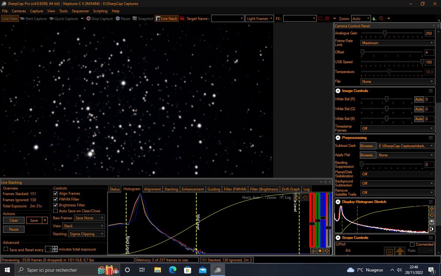The height and width of the screenshot is (276, 441).
Task: Open the Image Controls panel hamburger menu
Action: (x=431, y=91)
